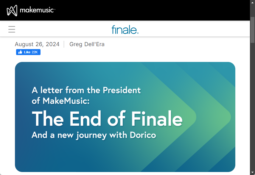Click the Like count label on the Facebook button
Viewport: 255px width, 175px height.
pyautogui.click(x=31, y=52)
